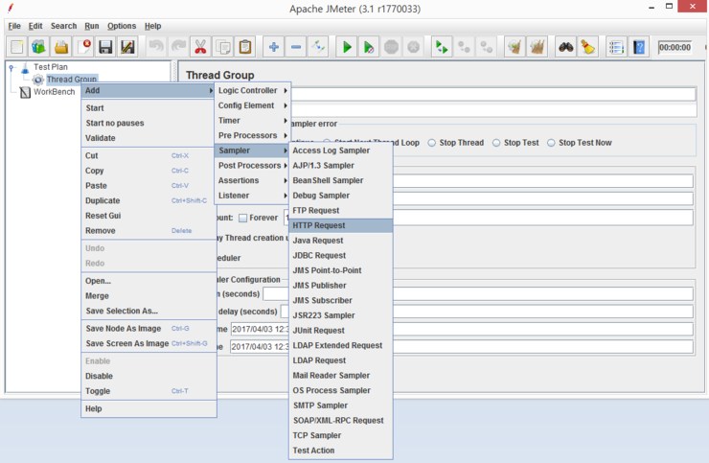Choose Test Action sampler entry
The image size is (709, 463).
(341, 451)
